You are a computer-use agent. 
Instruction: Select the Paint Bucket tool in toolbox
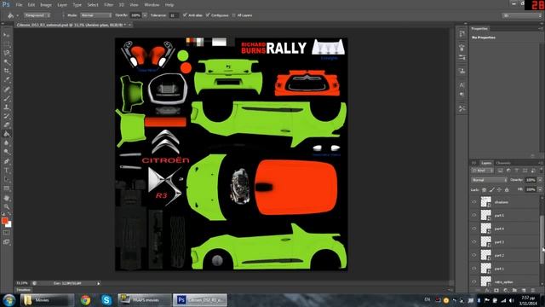tap(6, 134)
